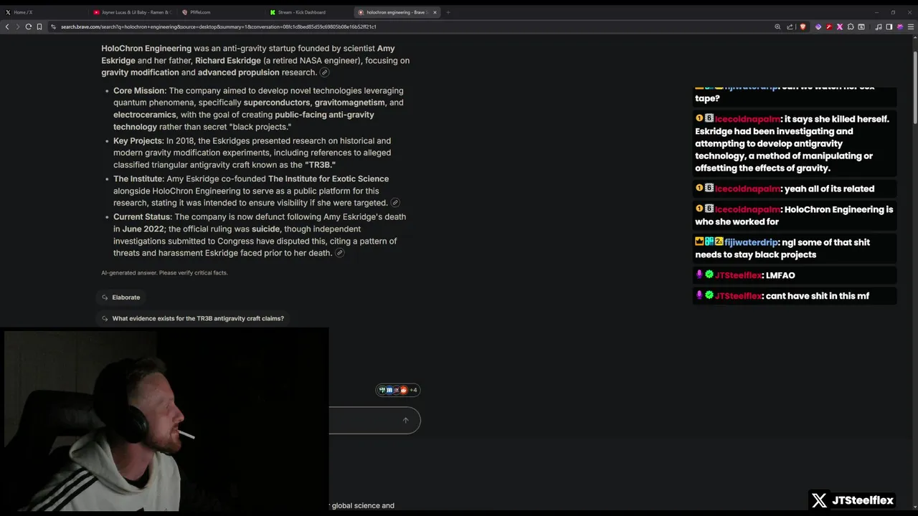Share this page via share icon
The width and height of the screenshot is (918, 516).
coord(790,27)
